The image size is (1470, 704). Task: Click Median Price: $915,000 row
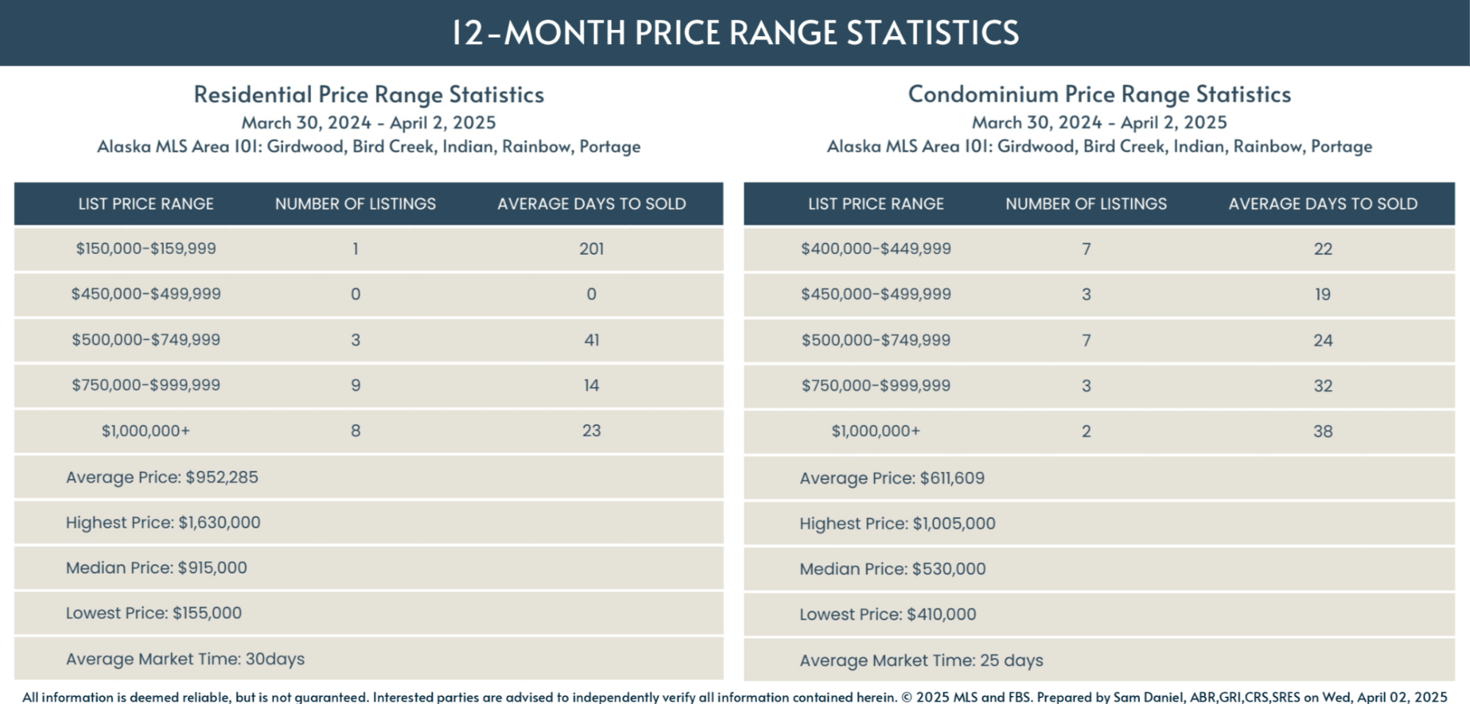pyautogui.click(x=157, y=568)
